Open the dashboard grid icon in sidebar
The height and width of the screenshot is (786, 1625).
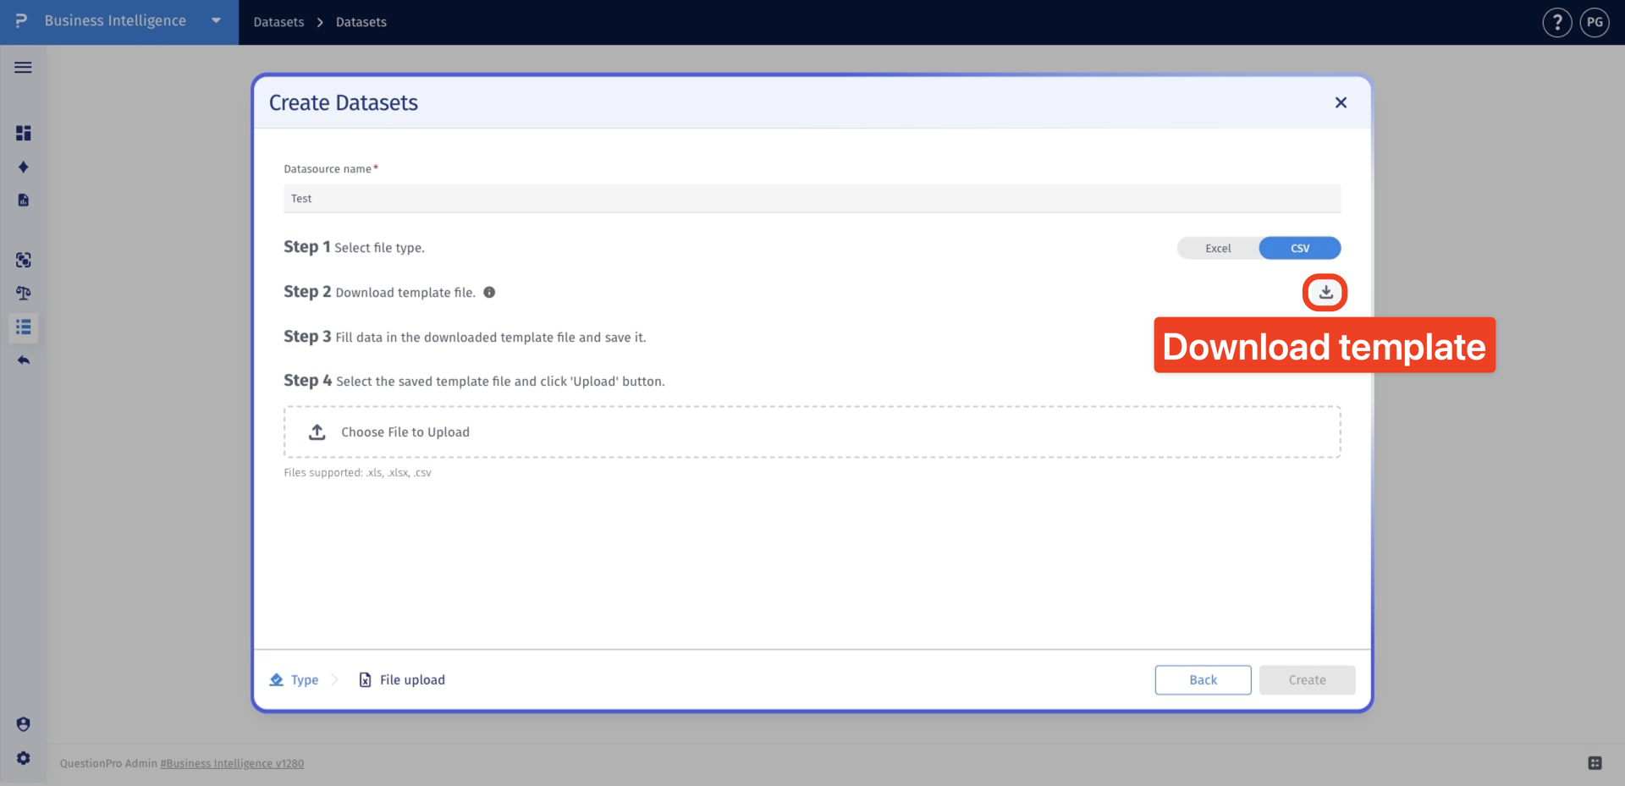[23, 133]
